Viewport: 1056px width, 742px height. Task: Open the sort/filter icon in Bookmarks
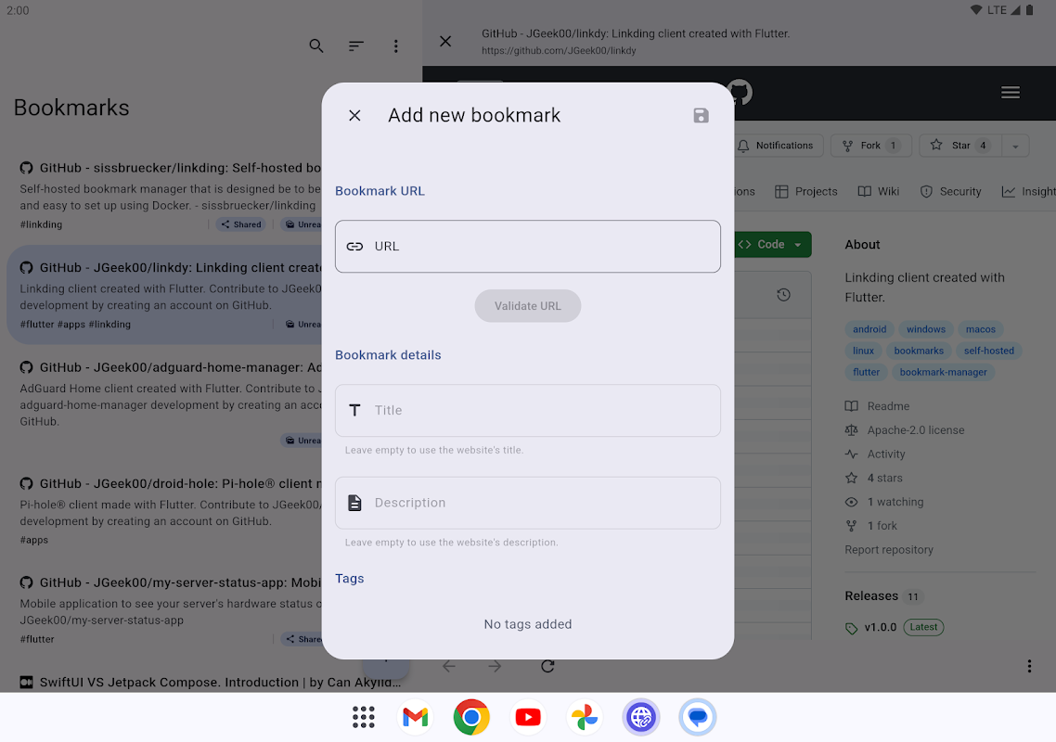coord(355,45)
